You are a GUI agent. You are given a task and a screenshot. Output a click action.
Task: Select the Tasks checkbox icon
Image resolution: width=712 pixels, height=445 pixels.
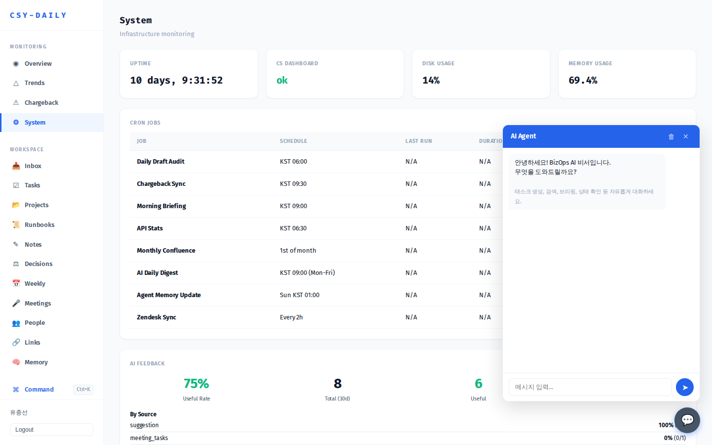[x=15, y=185]
